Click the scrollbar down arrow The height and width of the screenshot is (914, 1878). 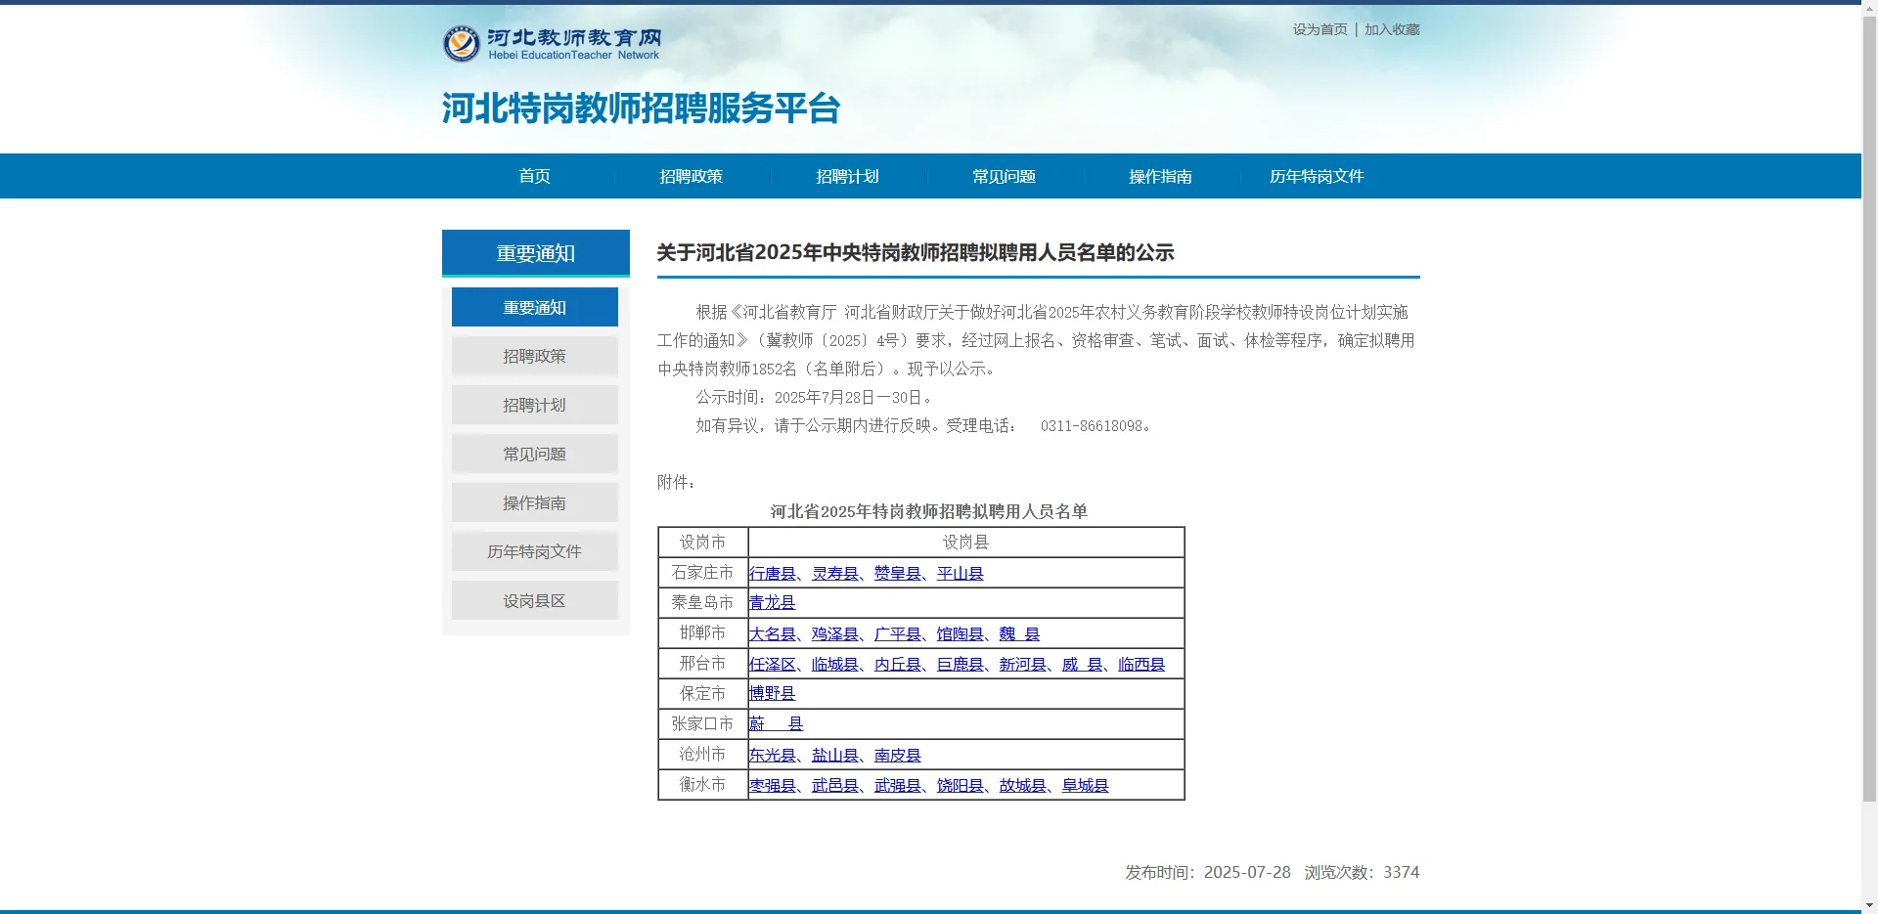point(1869,905)
